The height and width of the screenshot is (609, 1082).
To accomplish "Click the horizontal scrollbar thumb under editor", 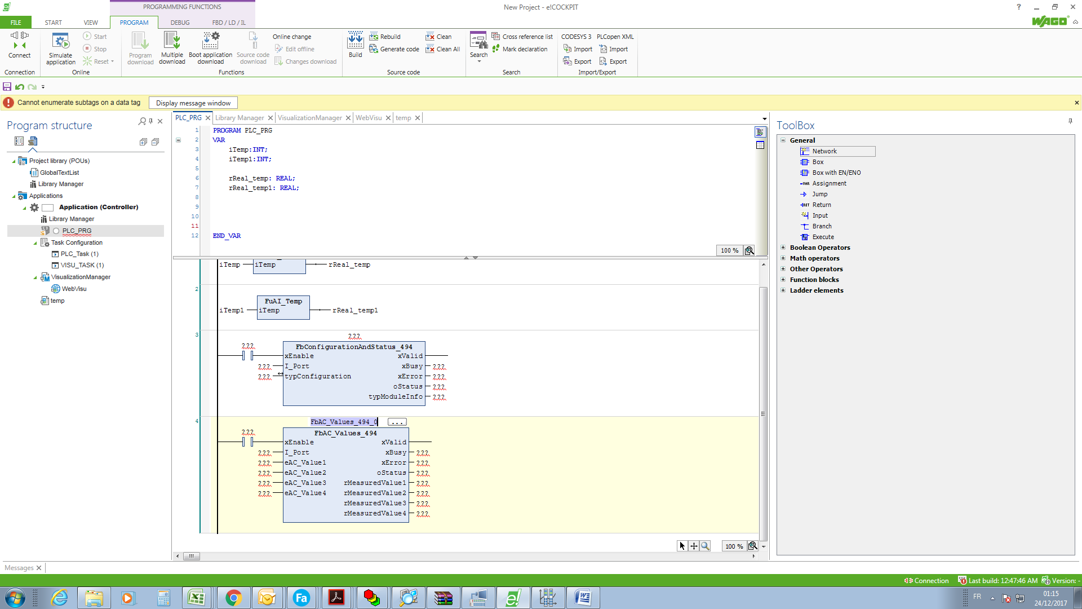I will click(192, 556).
